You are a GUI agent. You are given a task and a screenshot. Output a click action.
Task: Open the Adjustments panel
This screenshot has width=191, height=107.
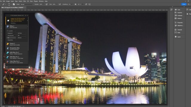pyautogui.click(x=179, y=26)
